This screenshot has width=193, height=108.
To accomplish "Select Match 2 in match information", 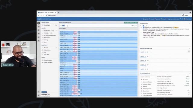I will point(143,56).
